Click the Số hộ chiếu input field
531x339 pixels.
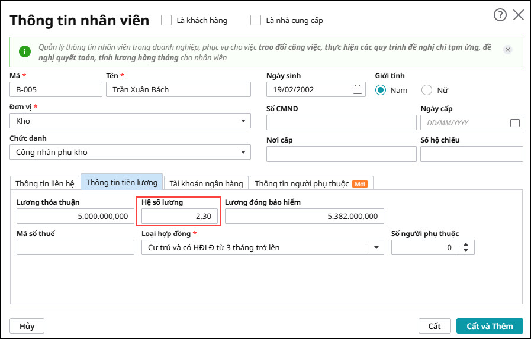click(472, 154)
